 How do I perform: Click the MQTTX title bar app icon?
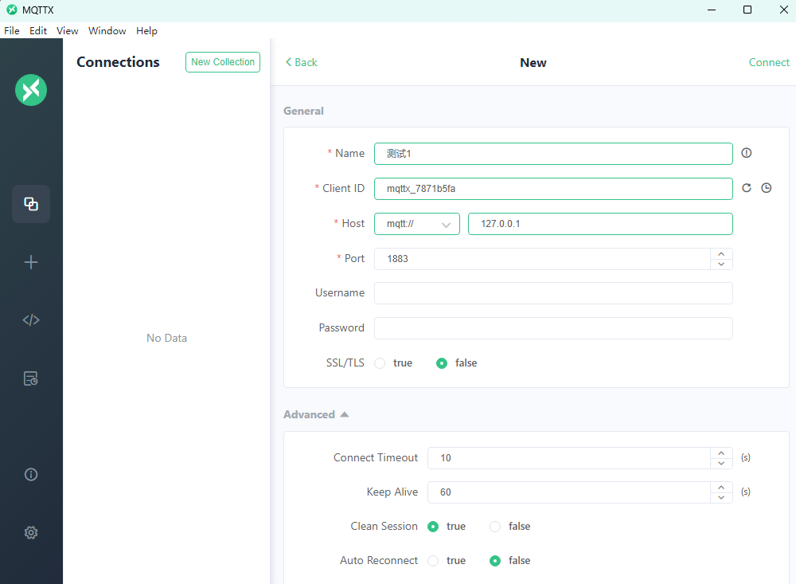(x=12, y=10)
